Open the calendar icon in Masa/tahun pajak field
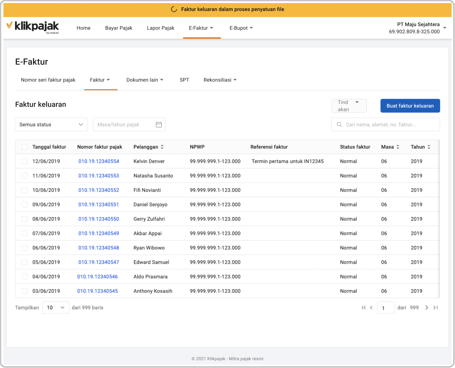 coord(159,124)
